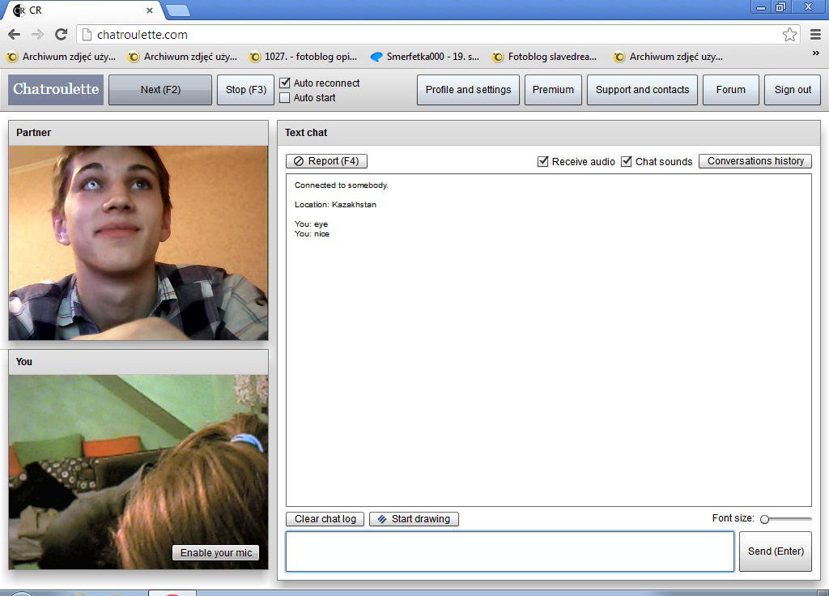Send the message with Send (Enter)
Viewport: 829px width, 596px height.
point(776,551)
